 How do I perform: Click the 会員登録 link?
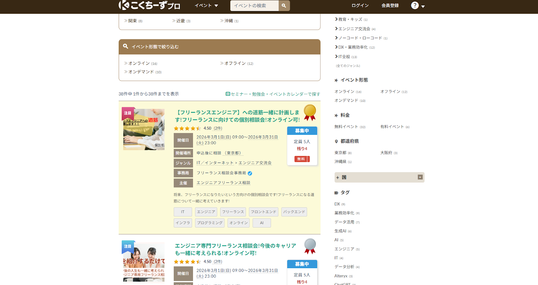pyautogui.click(x=390, y=5)
